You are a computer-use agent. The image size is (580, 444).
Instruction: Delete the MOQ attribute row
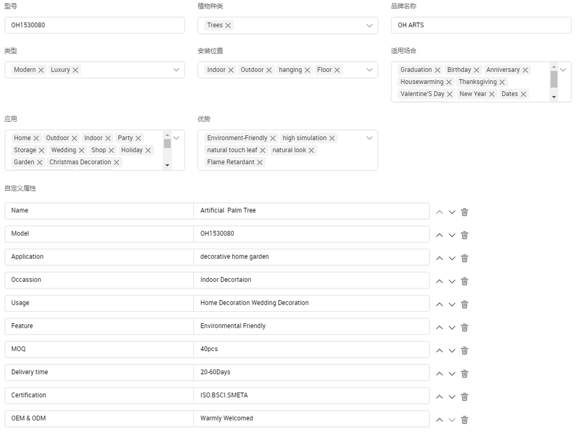tap(465, 350)
